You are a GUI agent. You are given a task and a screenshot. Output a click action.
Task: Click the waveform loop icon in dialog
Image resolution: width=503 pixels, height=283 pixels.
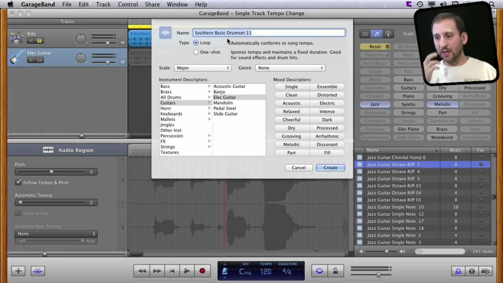[x=165, y=33]
